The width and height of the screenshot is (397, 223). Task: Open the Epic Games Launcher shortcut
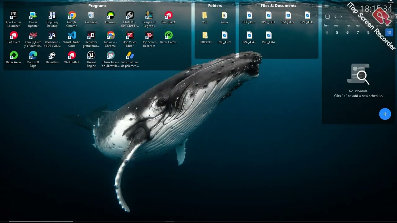[x=14, y=19]
